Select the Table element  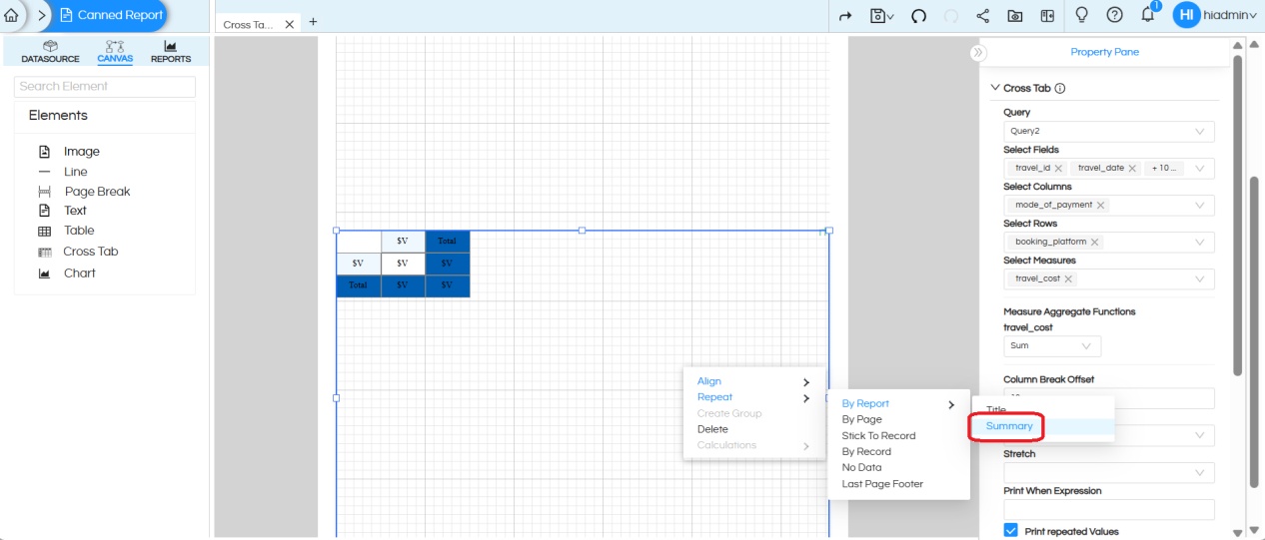pyautogui.click(x=80, y=231)
